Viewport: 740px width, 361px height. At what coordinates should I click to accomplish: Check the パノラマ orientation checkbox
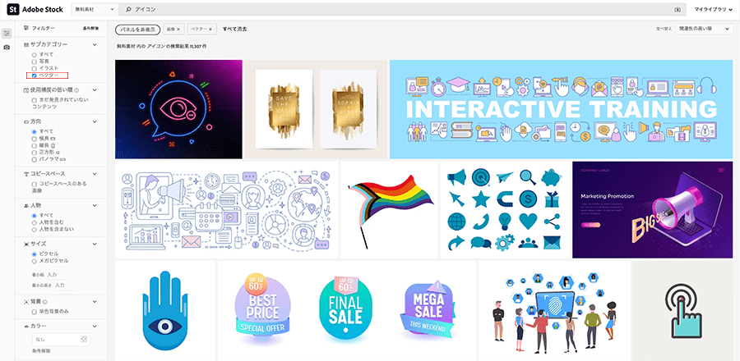coord(34,159)
